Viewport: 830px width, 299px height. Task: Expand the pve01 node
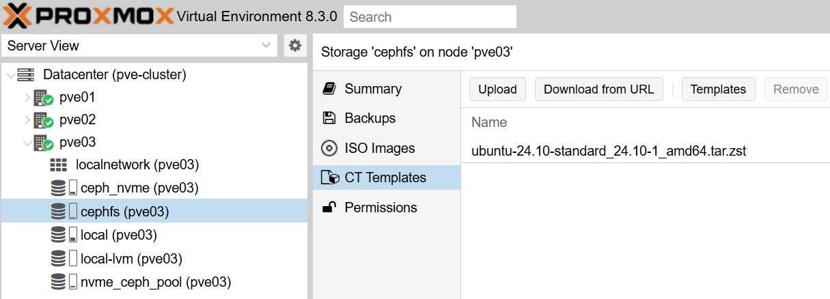pos(27,98)
